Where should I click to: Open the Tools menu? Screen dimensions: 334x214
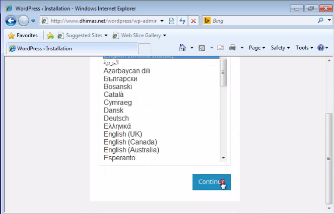click(x=304, y=48)
